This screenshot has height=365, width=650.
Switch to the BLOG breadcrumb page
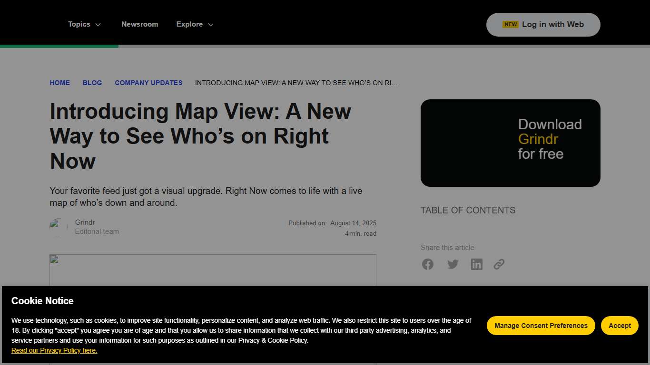[x=92, y=83]
